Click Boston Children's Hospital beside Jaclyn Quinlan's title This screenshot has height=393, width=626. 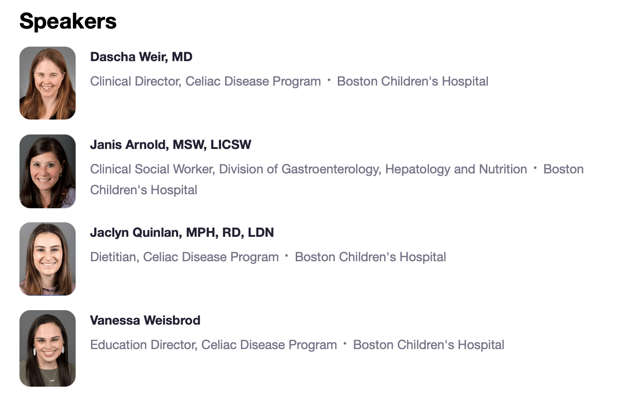[371, 257]
